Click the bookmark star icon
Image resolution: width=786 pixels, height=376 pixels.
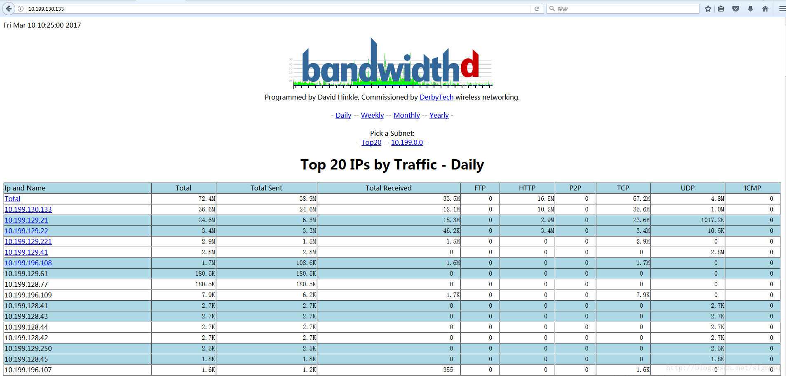[x=708, y=9]
